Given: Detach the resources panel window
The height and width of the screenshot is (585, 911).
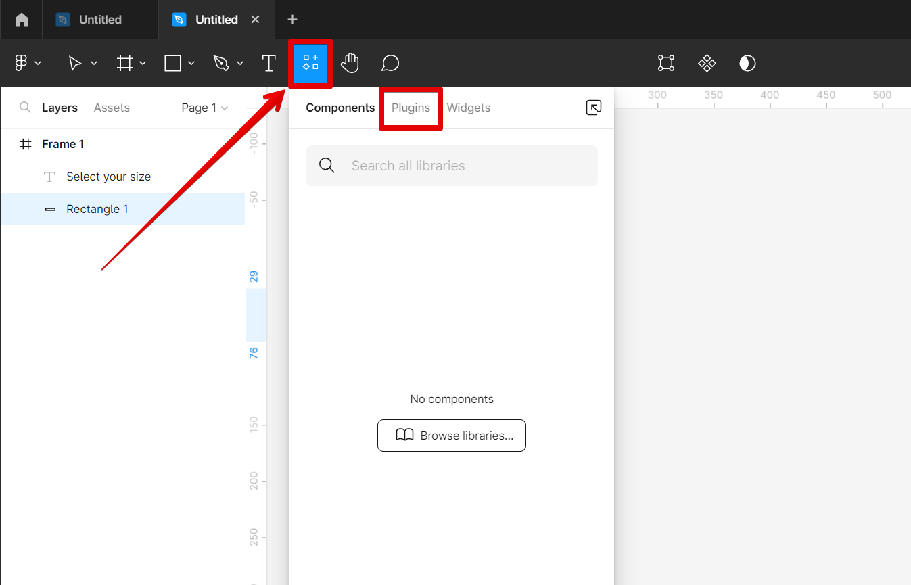Looking at the screenshot, I should point(593,108).
